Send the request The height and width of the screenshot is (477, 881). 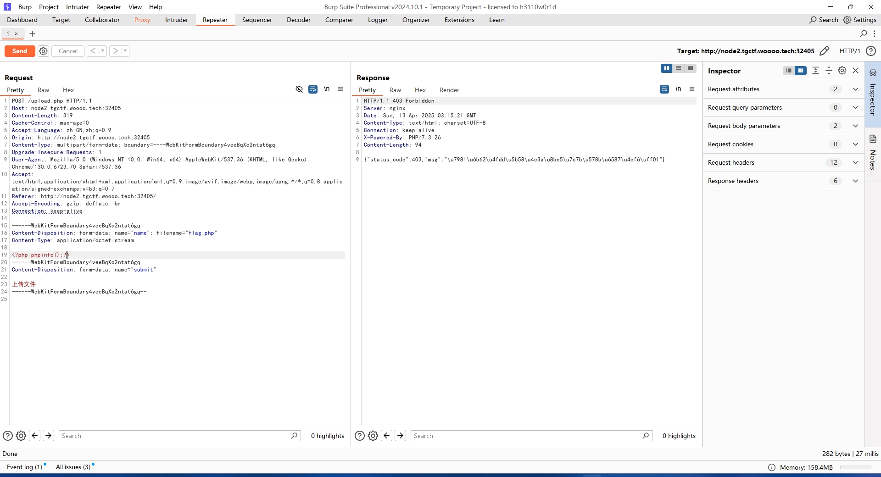click(x=20, y=51)
